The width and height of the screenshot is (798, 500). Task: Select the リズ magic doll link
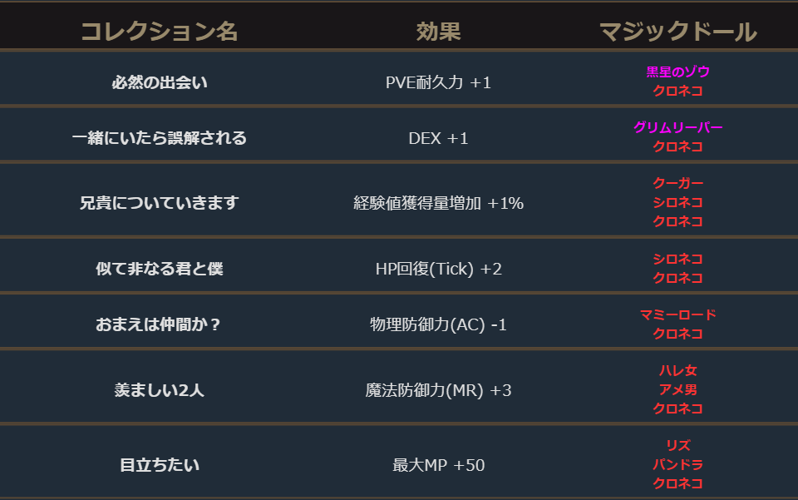[677, 446]
